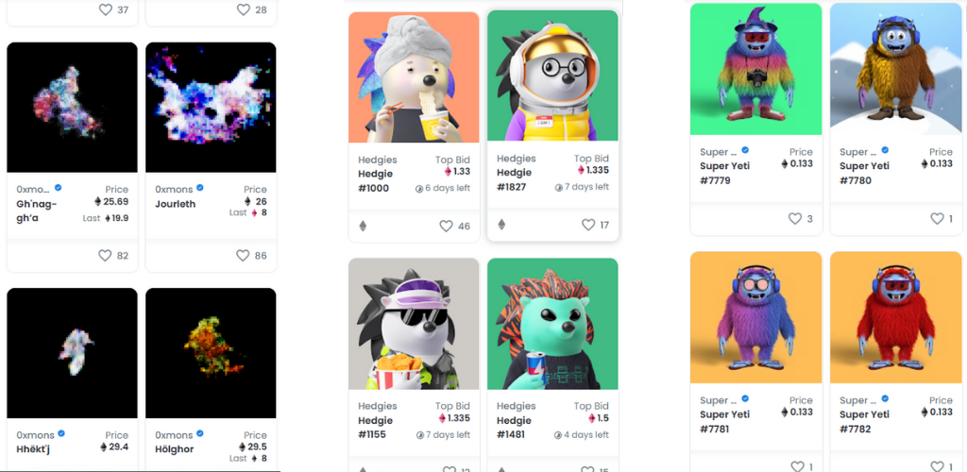Screen dimensions: 967x472
Task: Like the Gh'nag-gh'a 0xmons card heart
Action: 105,255
